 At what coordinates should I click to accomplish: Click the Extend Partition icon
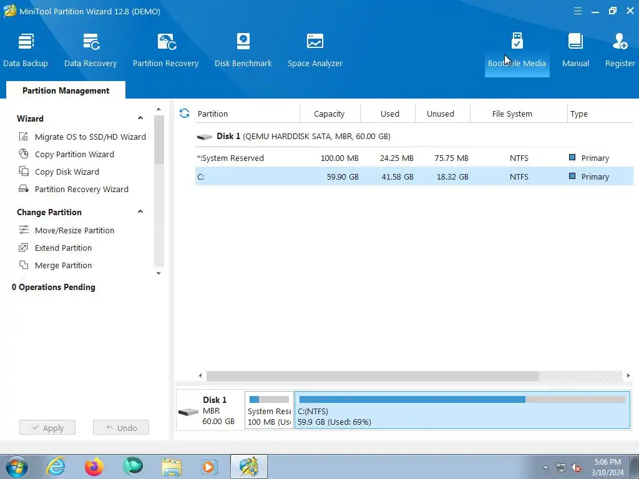(24, 248)
